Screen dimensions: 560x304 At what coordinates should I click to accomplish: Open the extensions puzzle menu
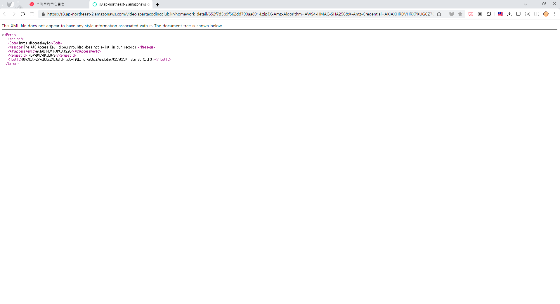point(489,14)
